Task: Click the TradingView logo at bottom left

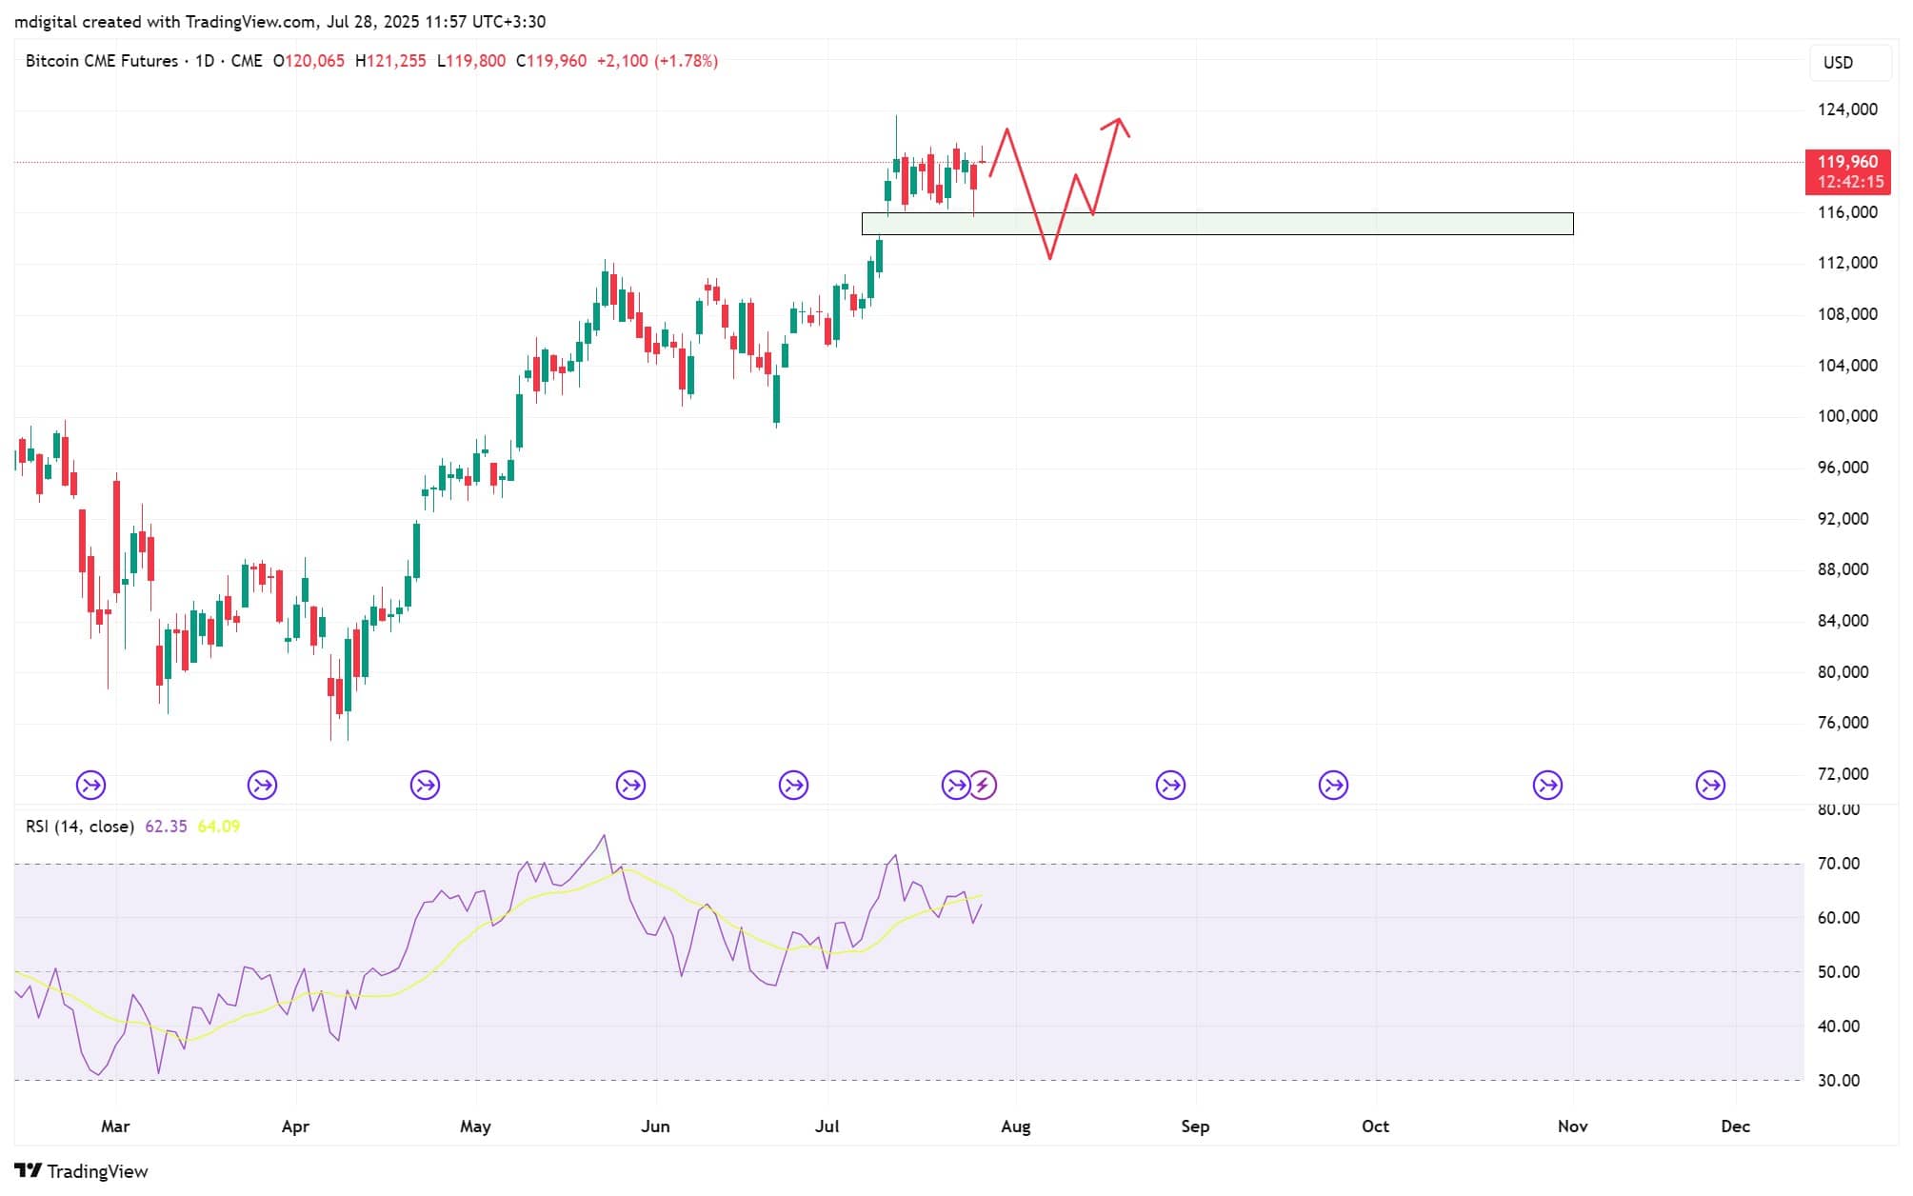Action: click(82, 1171)
